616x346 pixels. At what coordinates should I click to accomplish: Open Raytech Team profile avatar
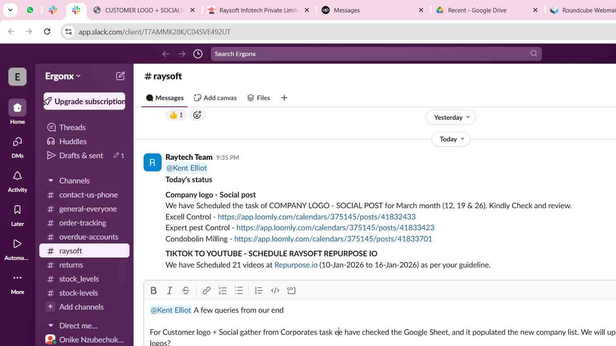[152, 162]
